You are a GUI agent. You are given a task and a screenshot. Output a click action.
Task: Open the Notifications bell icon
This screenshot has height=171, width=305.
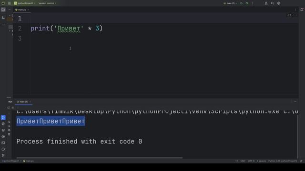click(302, 9)
